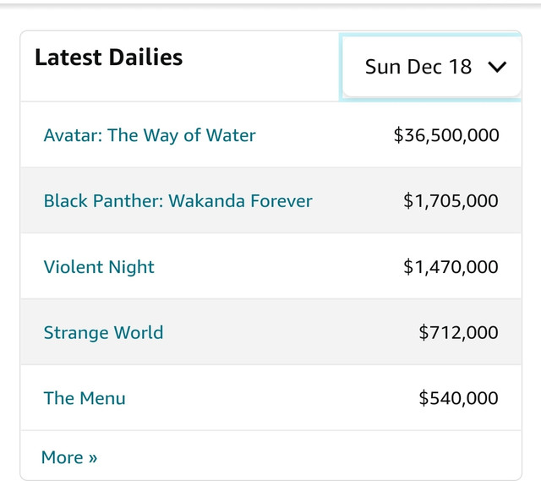The image size is (541, 481).
Task: Click the Latest Dailies heading
Action: point(108,57)
